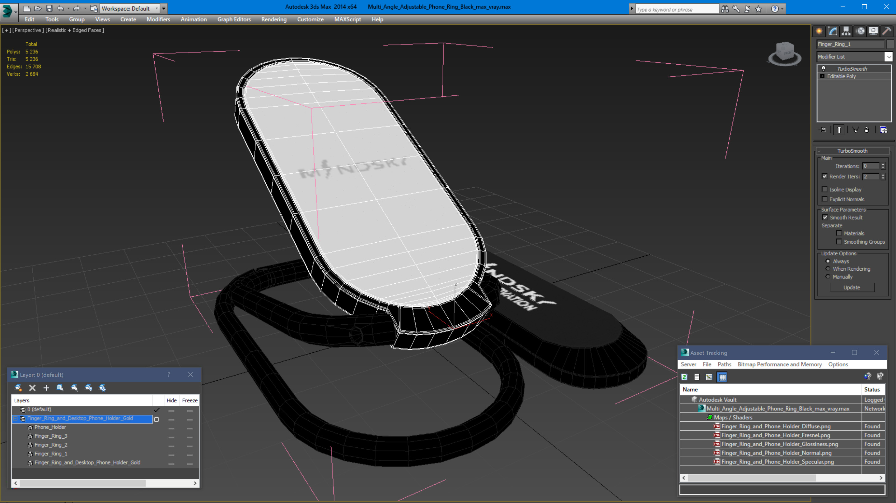Toggle Smooth Result checkbox

tap(825, 217)
